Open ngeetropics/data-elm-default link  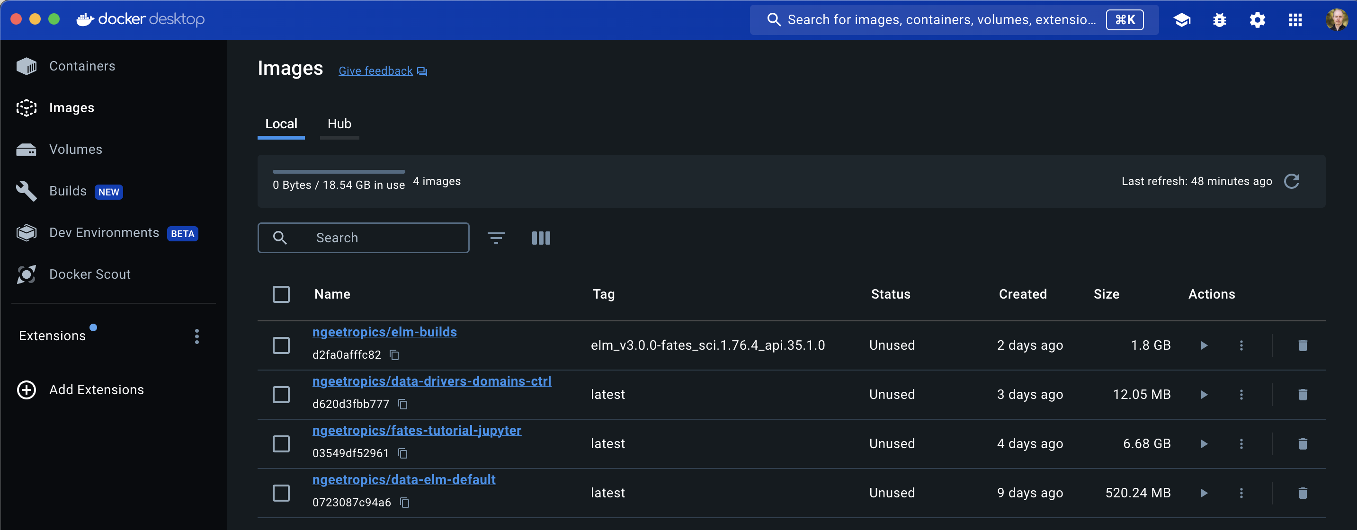404,480
